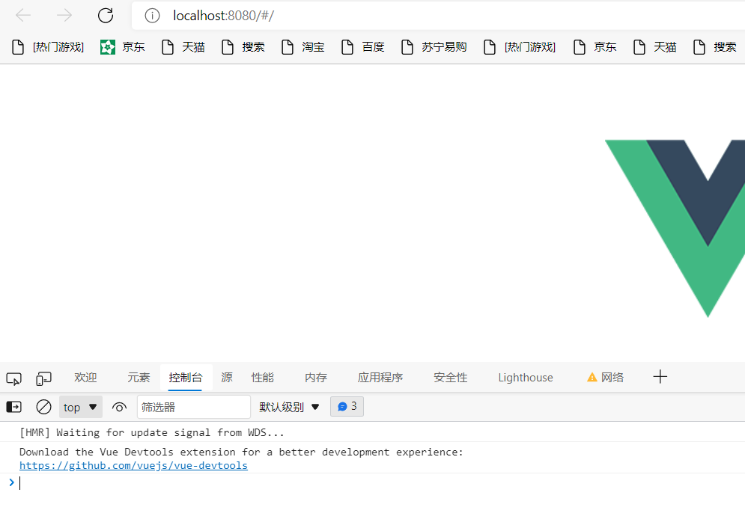
Task: Switch to 网络 tab with warning icon
Action: (x=605, y=378)
